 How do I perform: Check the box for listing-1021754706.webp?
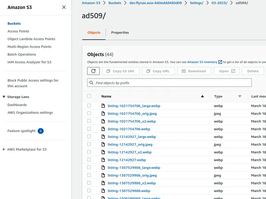(x=89, y=129)
